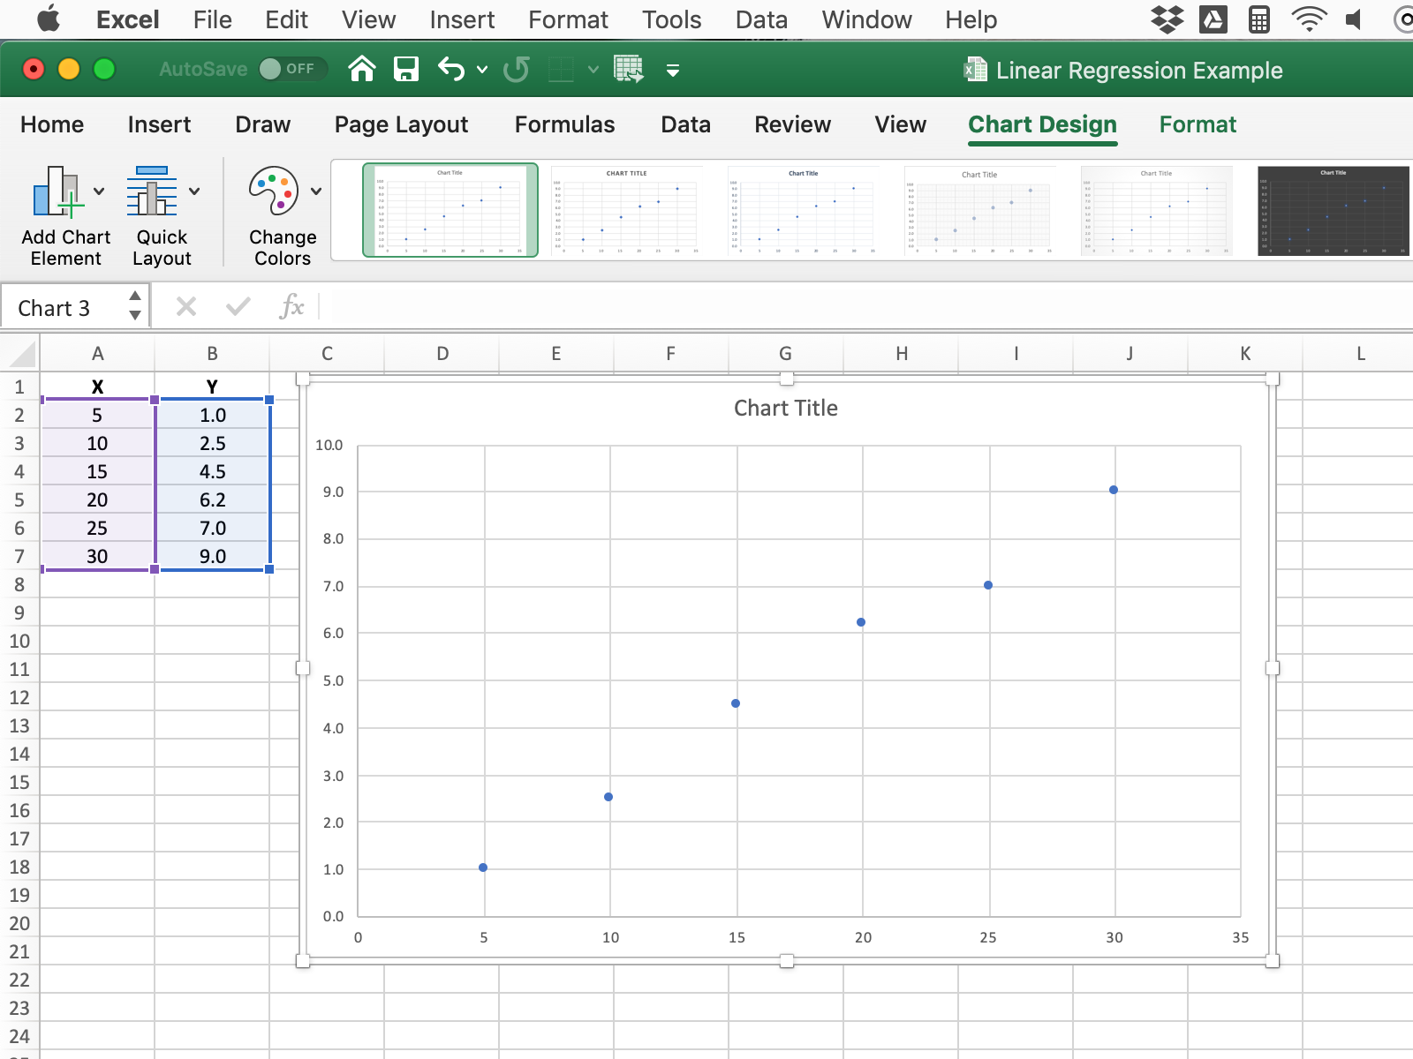Toggle the AutoSave switch
The width and height of the screenshot is (1413, 1059).
point(290,69)
